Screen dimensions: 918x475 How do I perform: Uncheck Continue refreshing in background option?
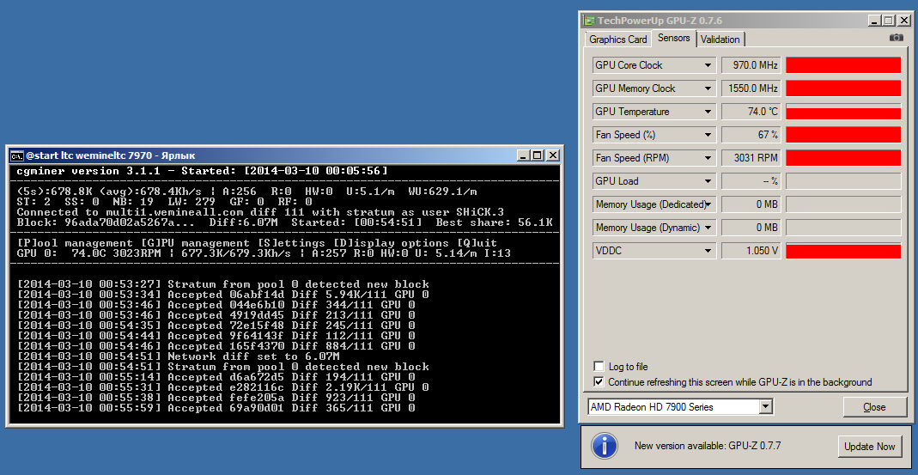[x=599, y=382]
